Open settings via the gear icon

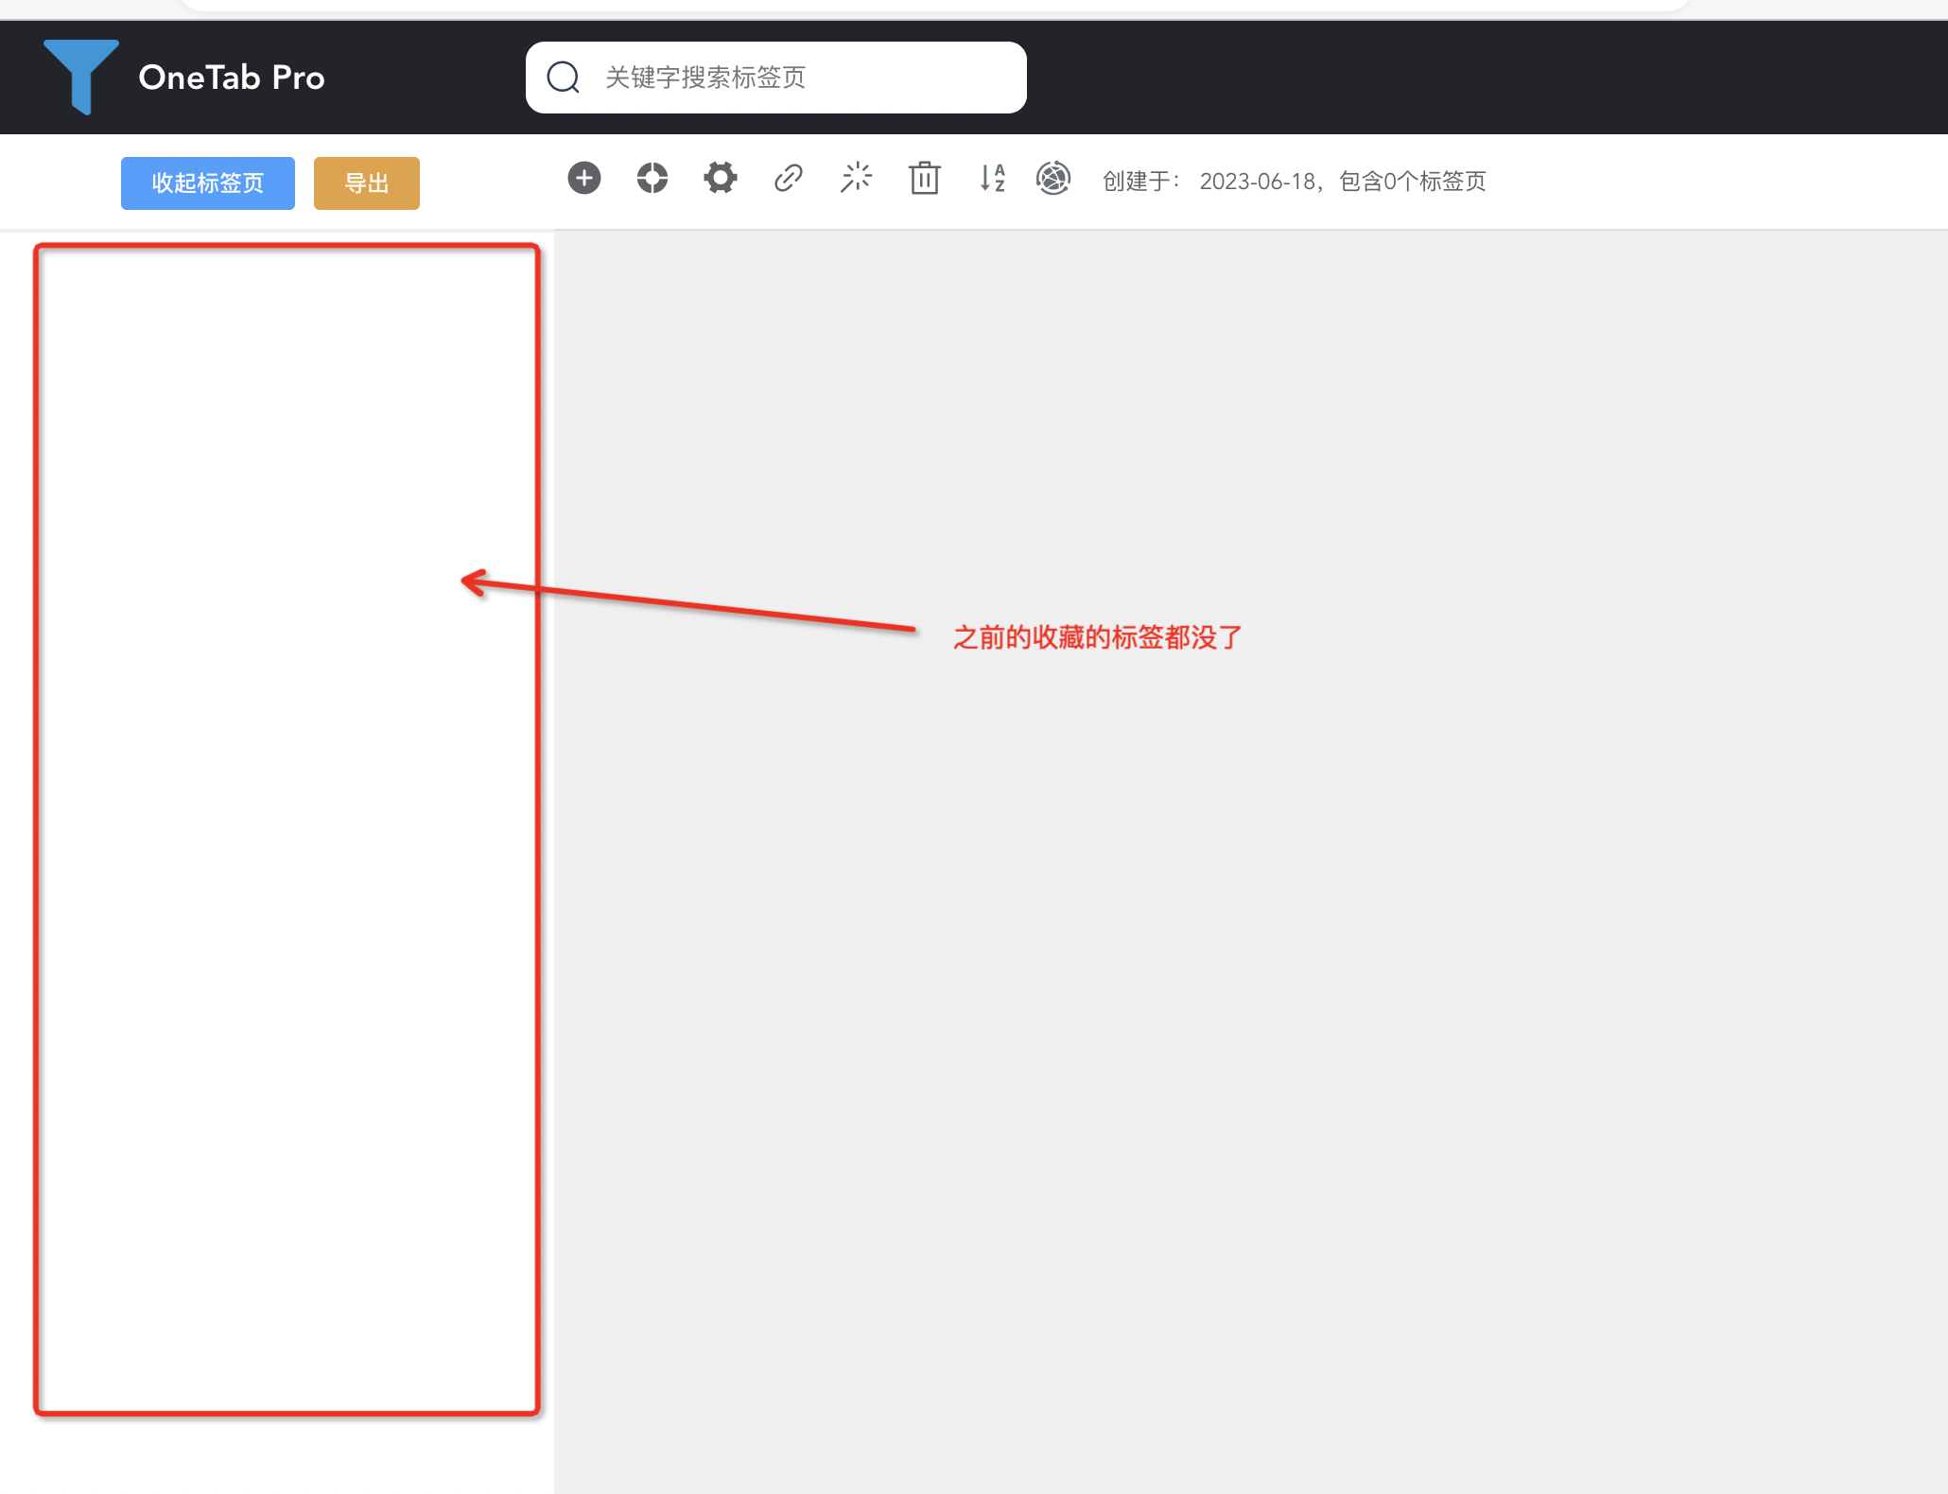(x=721, y=178)
